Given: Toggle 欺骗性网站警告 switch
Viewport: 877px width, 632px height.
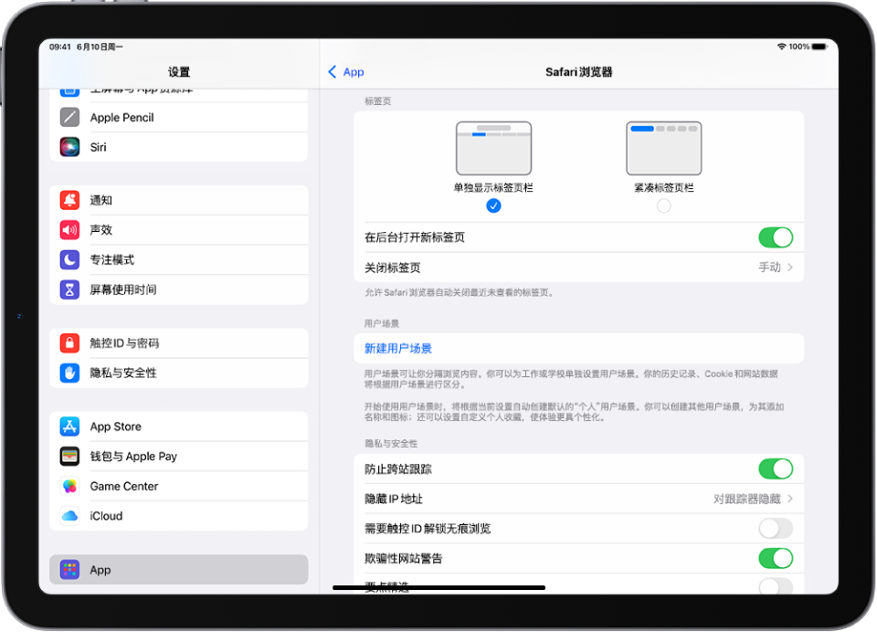Looking at the screenshot, I should point(776,558).
